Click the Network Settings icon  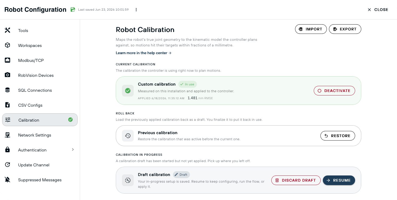7,135
